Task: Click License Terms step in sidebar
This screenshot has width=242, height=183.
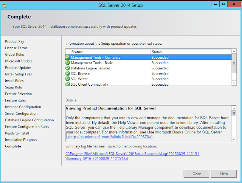Action: coord(16,48)
